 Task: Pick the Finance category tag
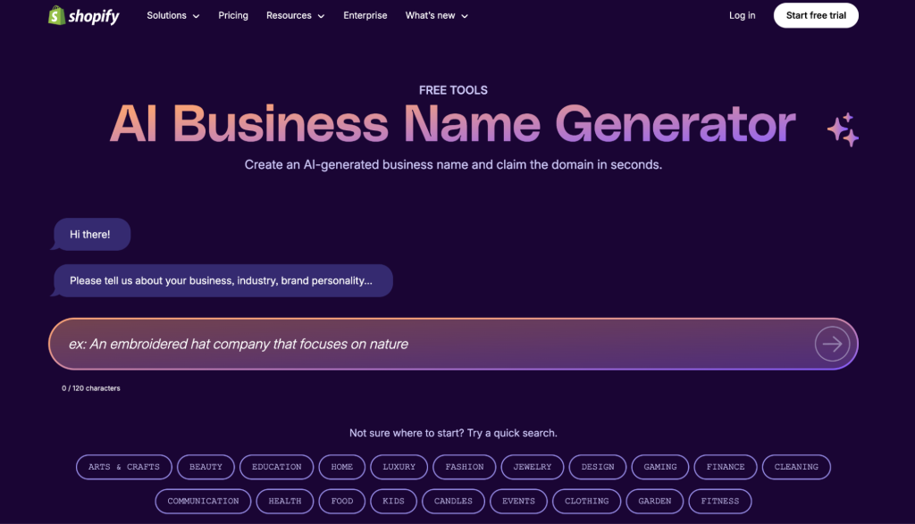(x=726, y=467)
